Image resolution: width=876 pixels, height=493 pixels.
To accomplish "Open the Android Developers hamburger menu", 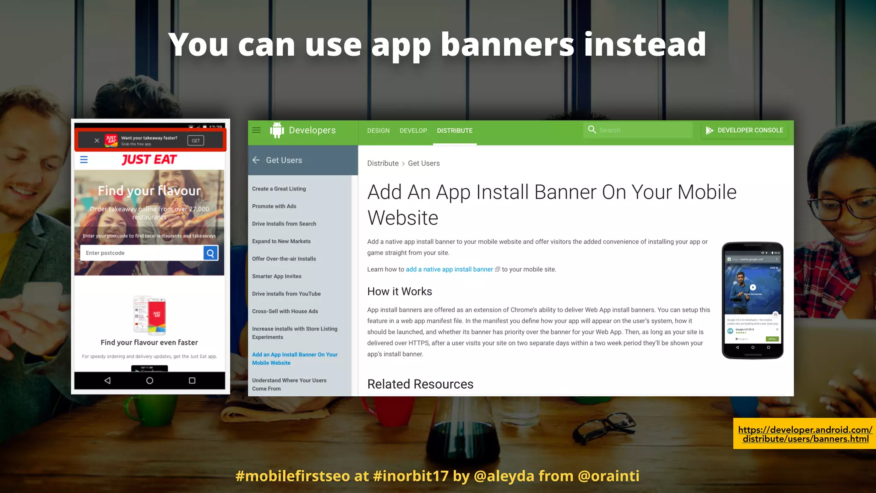I will (256, 130).
